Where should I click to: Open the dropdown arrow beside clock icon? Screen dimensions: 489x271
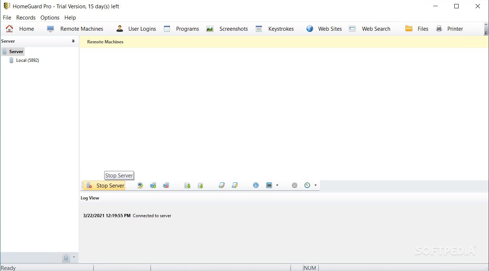[315, 185]
